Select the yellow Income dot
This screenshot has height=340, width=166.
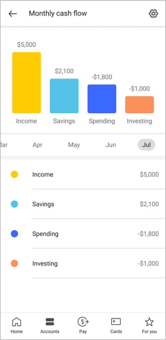point(14,175)
